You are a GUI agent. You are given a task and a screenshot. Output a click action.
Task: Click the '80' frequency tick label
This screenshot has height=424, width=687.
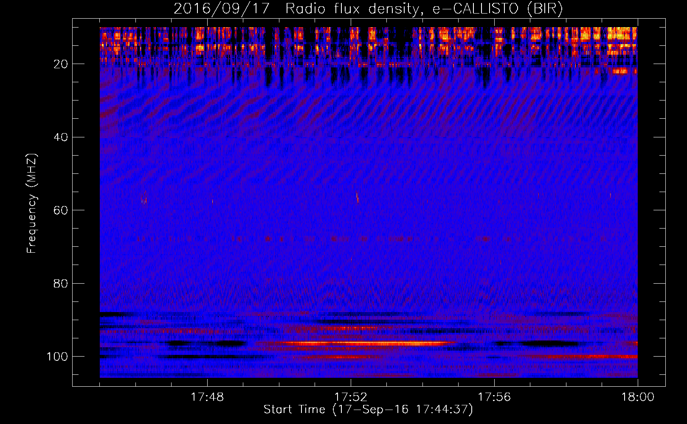coord(61,283)
